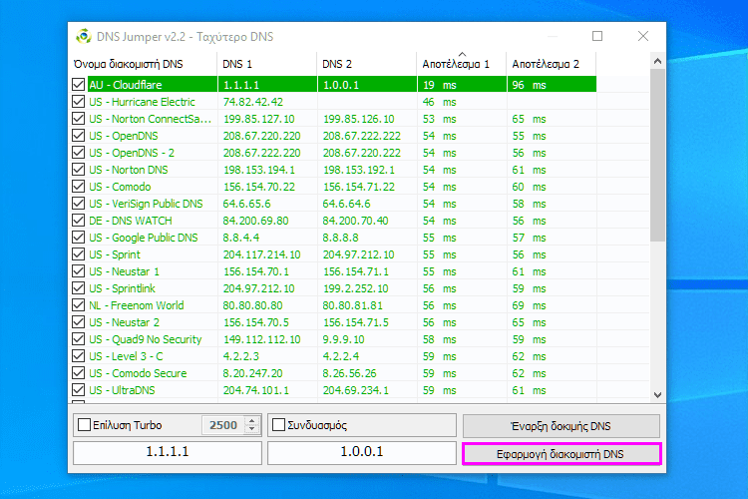Select the US - OpenDNS row name

(x=123, y=136)
